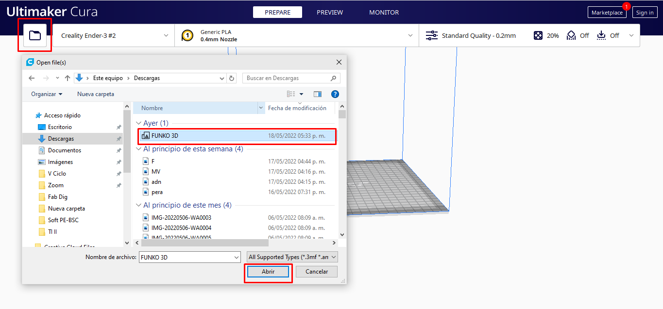Open Zoom folder in sidebar
The image size is (663, 309).
[56, 185]
